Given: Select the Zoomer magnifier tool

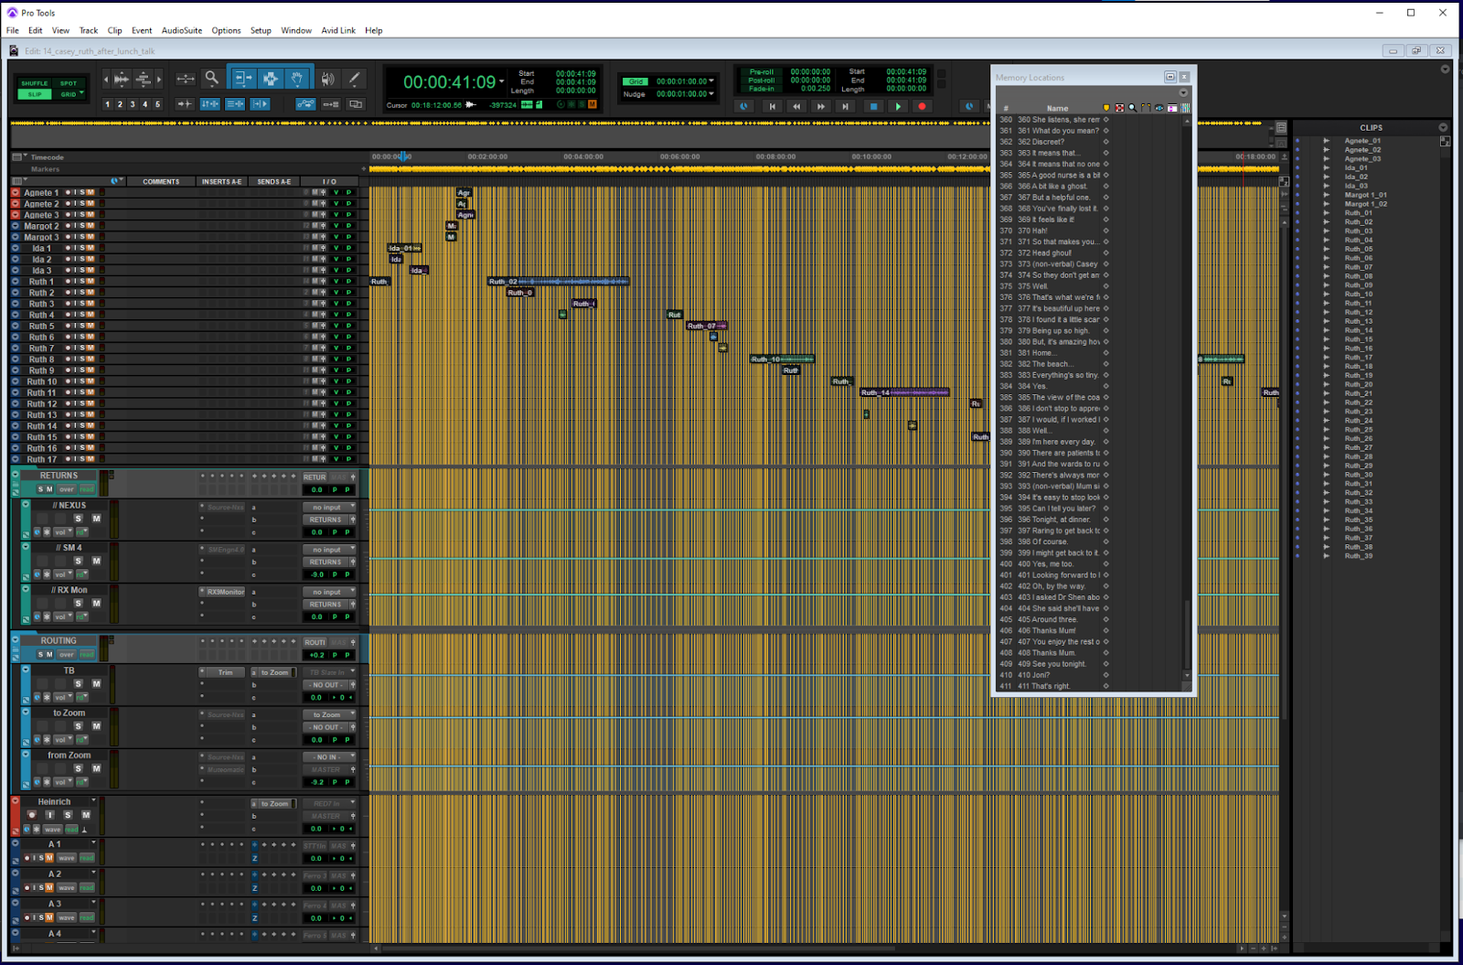Looking at the screenshot, I should tap(212, 79).
